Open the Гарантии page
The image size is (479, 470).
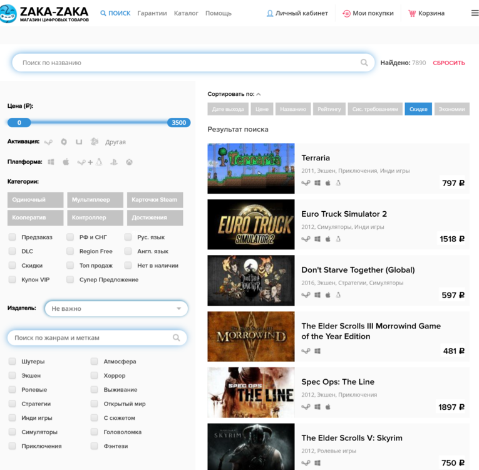pos(152,13)
